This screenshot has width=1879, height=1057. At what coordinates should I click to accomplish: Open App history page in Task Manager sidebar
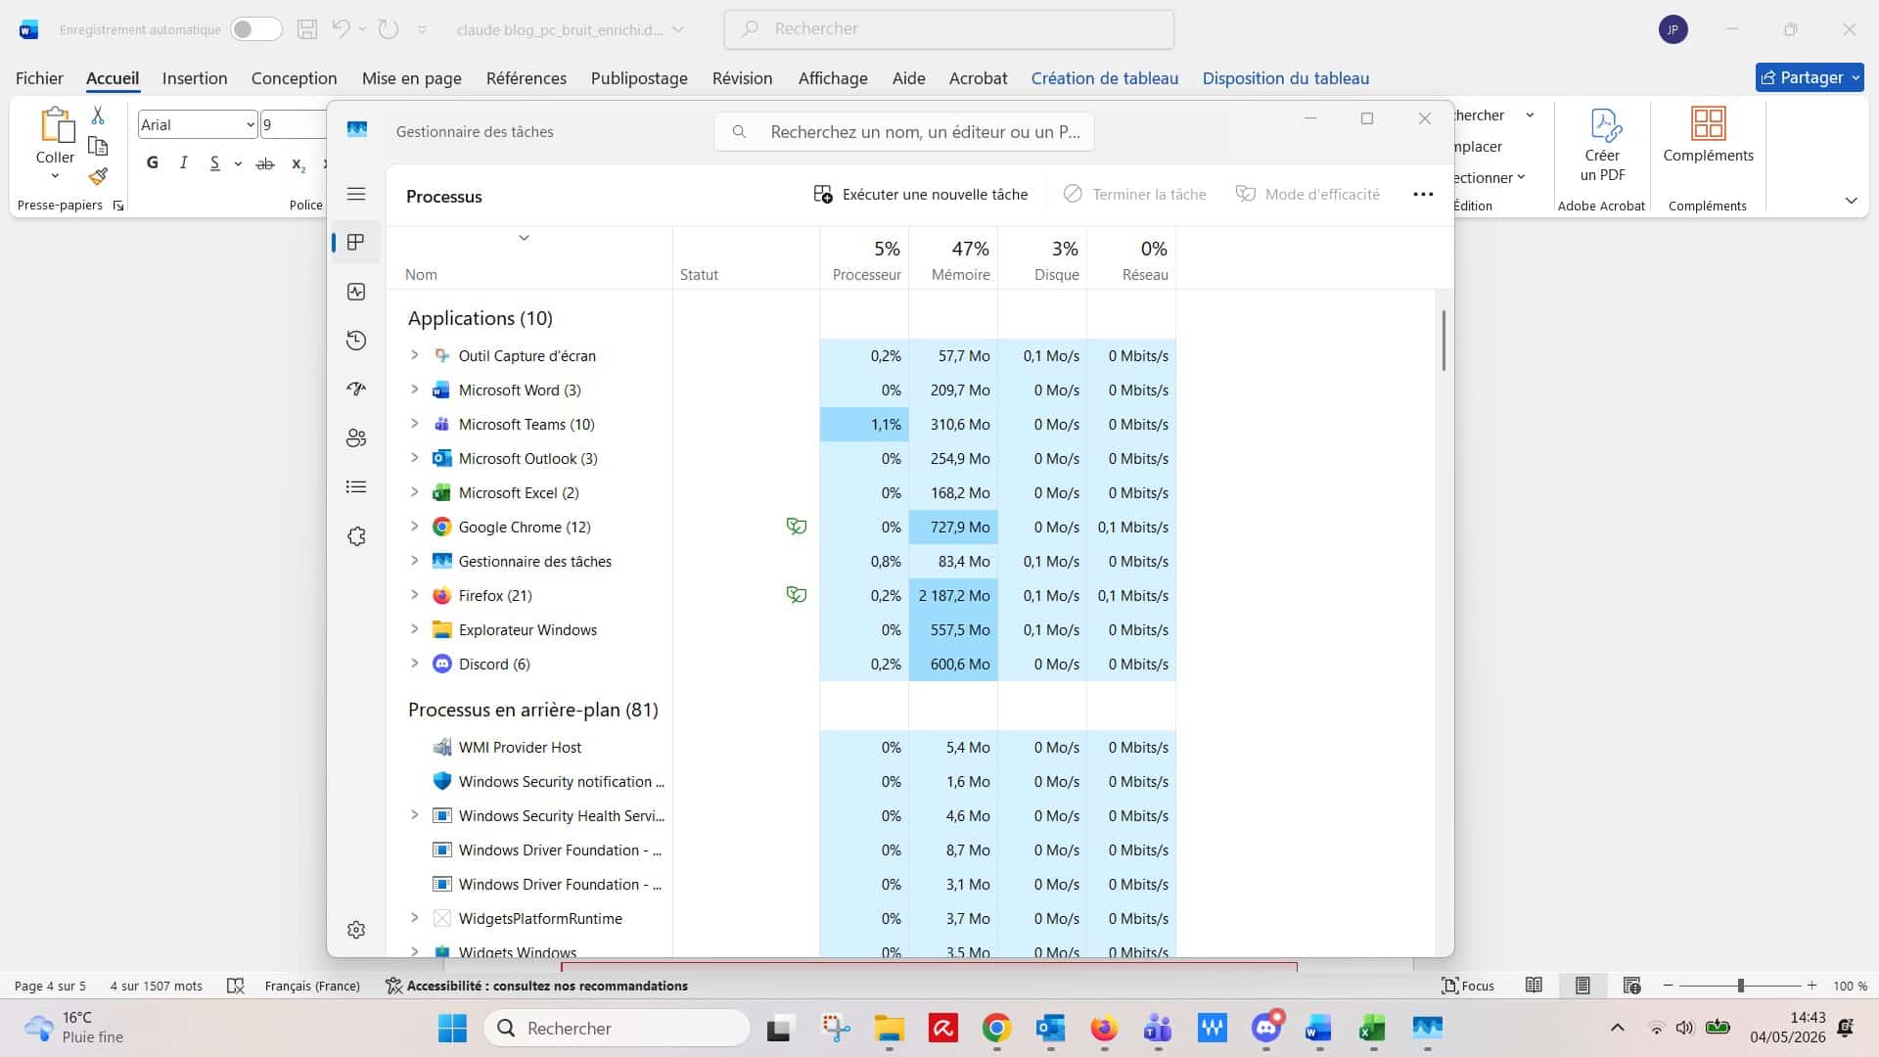coord(356,341)
